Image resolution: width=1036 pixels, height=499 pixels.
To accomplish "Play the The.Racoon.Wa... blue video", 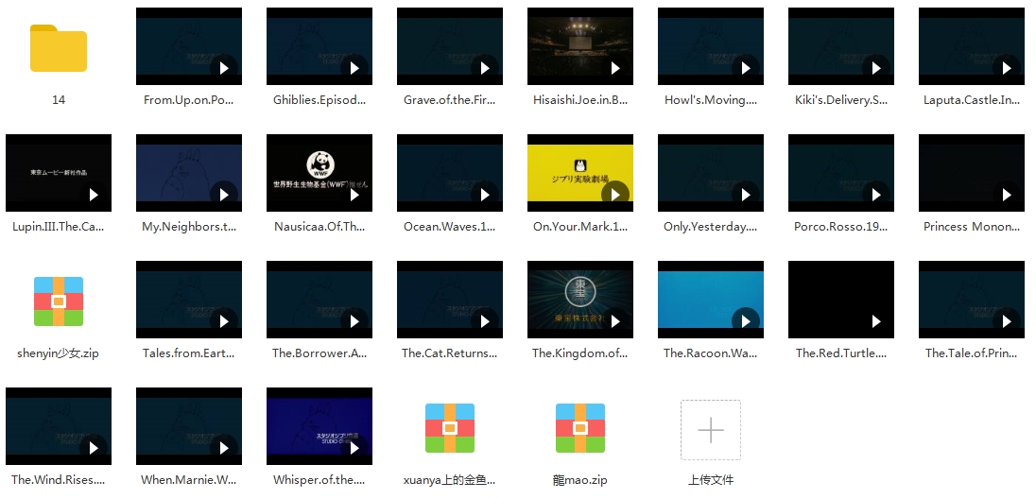I will coord(711,300).
